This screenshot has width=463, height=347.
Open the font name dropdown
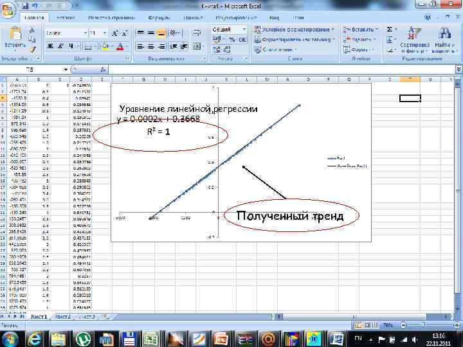click(85, 33)
